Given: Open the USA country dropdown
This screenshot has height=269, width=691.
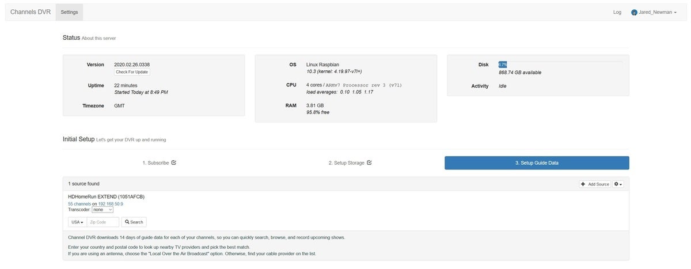Looking at the screenshot, I should point(77,222).
